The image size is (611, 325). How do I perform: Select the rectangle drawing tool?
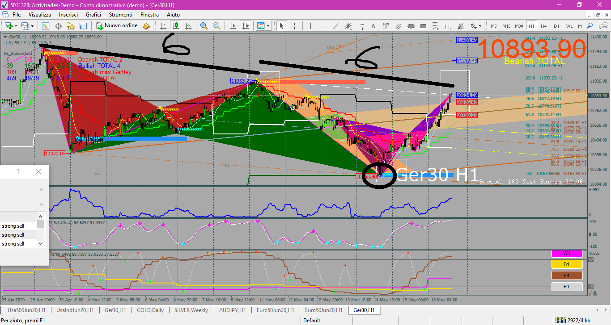pyautogui.click(x=423, y=26)
